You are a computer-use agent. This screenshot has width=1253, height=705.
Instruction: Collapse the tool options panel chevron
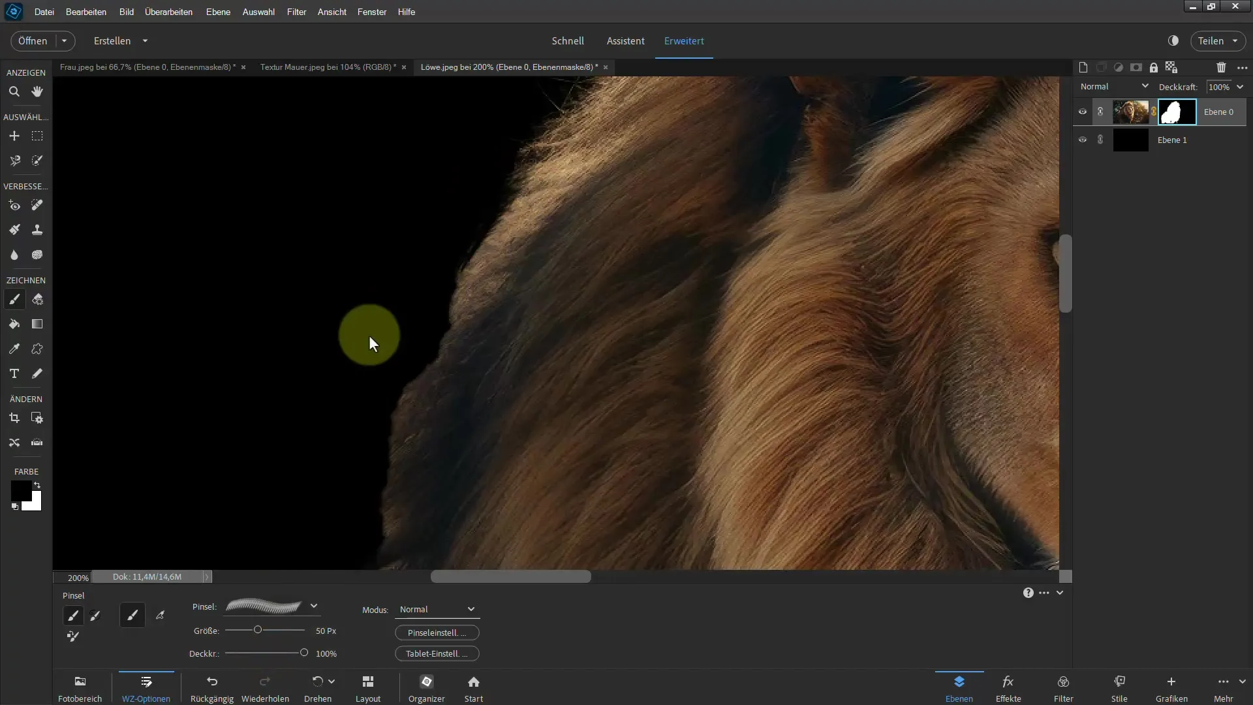click(1060, 593)
